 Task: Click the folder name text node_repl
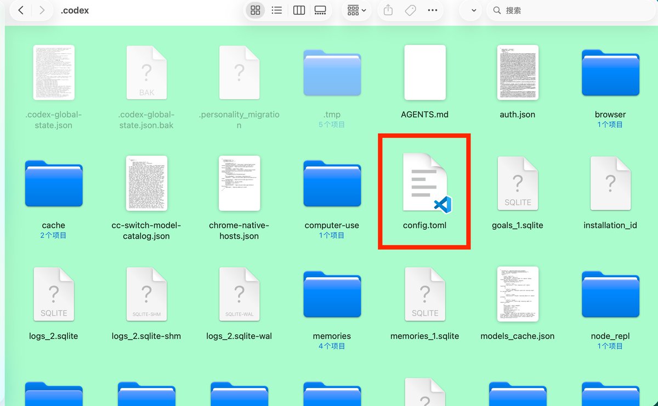[610, 336]
